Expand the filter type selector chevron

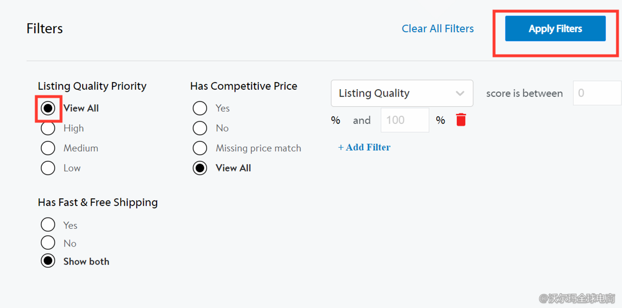tap(460, 93)
